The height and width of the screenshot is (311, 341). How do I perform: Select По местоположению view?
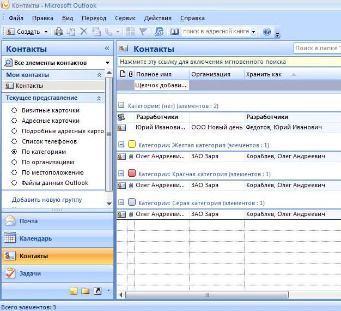(x=14, y=172)
